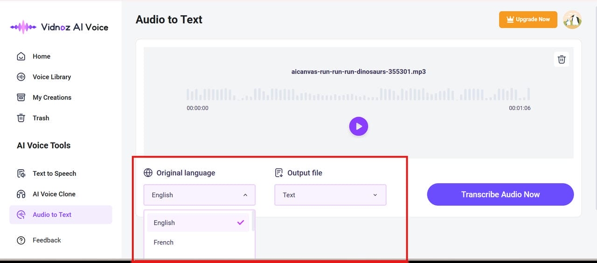Select the Audio to Text tool

tap(61, 215)
